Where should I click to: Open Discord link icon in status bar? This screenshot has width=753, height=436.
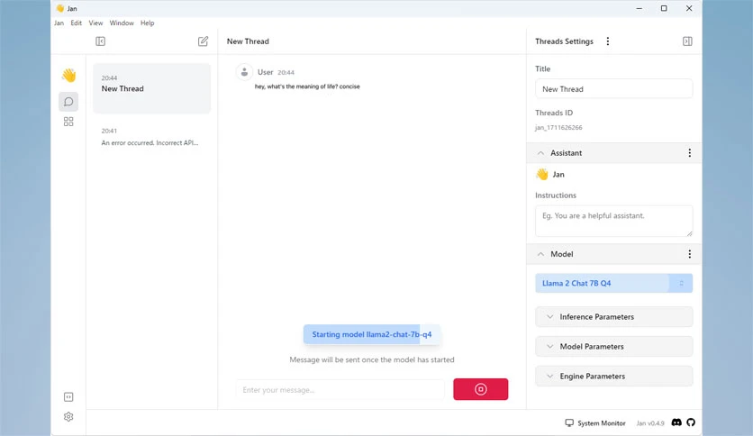point(676,422)
